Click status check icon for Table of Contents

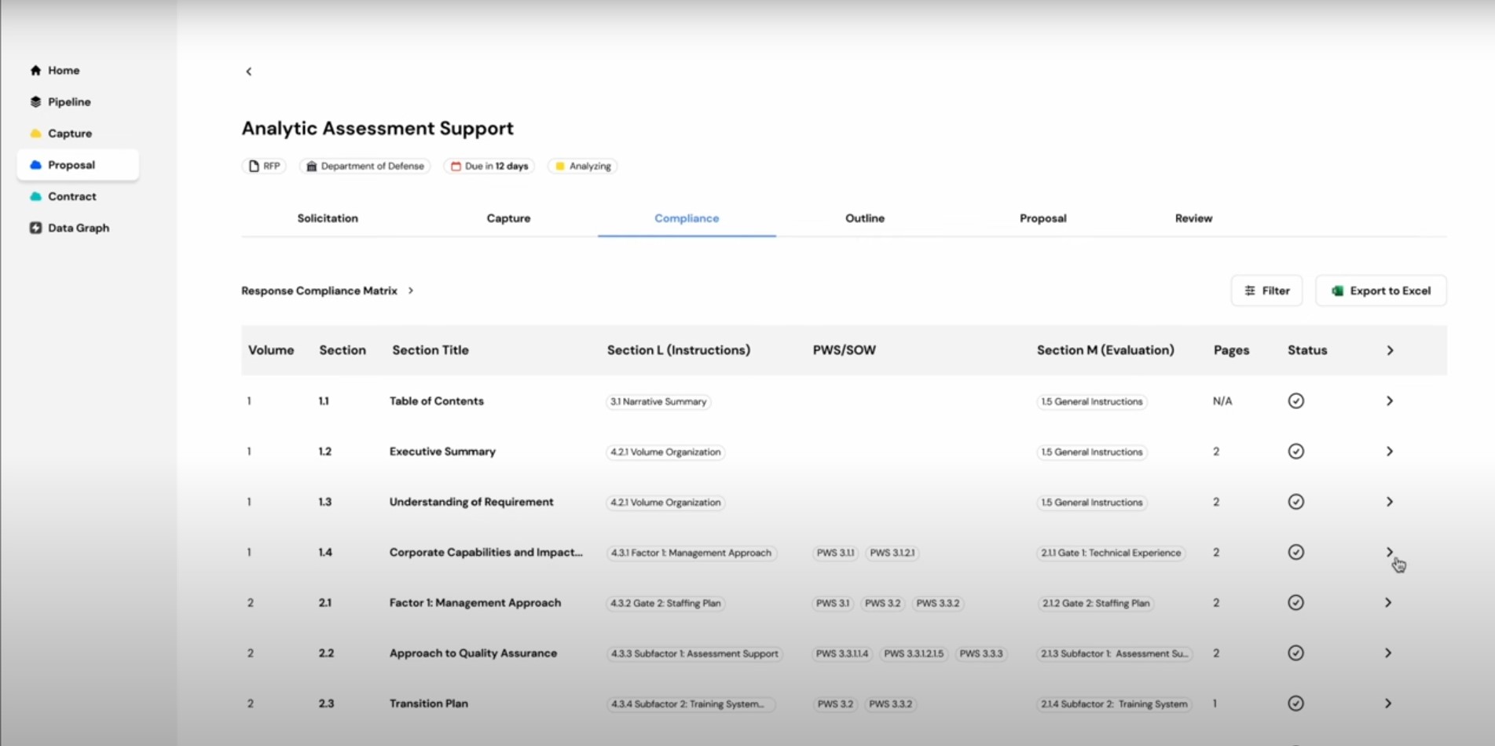(1296, 401)
